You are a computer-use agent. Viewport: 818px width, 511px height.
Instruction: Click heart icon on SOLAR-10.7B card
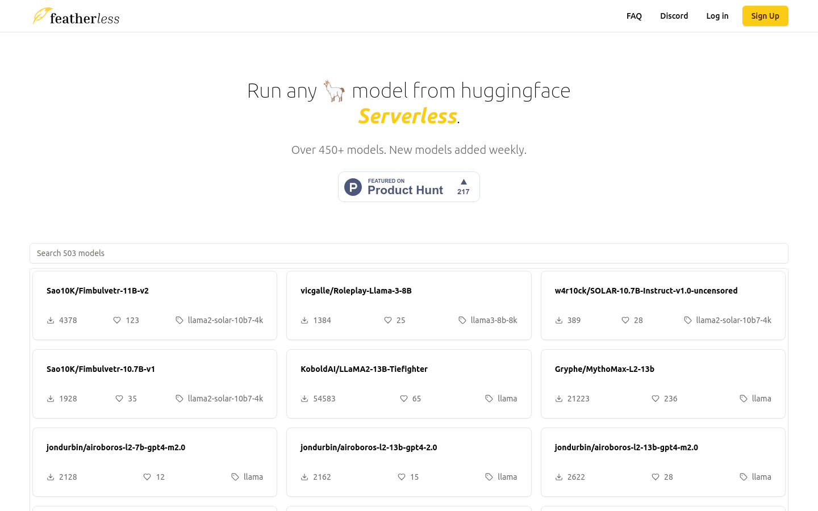point(625,320)
